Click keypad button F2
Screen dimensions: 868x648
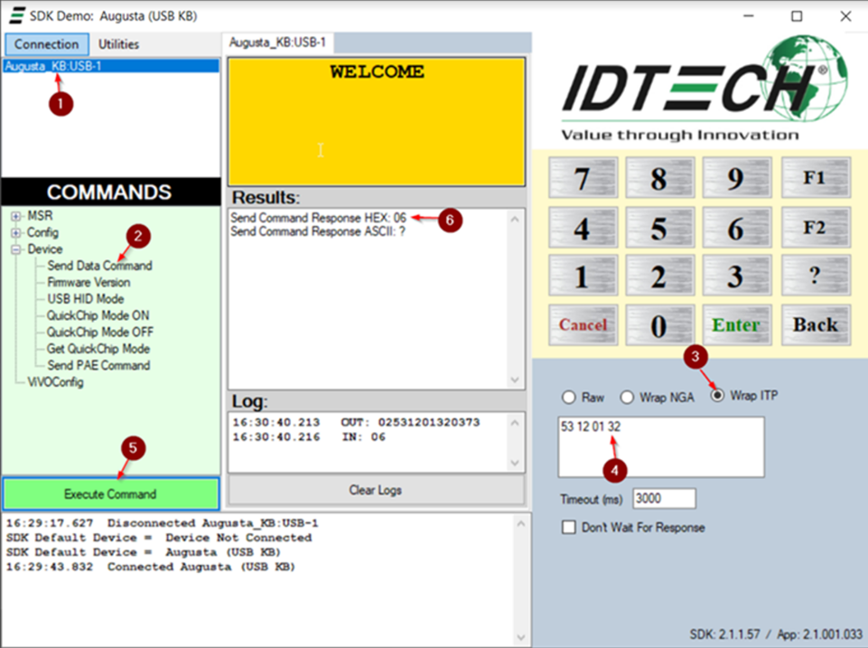(816, 227)
